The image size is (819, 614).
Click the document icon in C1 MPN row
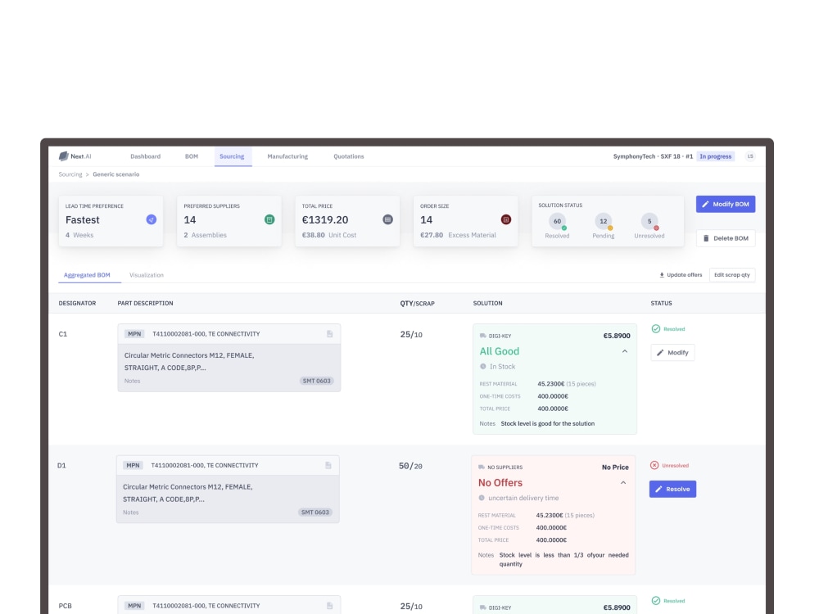point(329,334)
